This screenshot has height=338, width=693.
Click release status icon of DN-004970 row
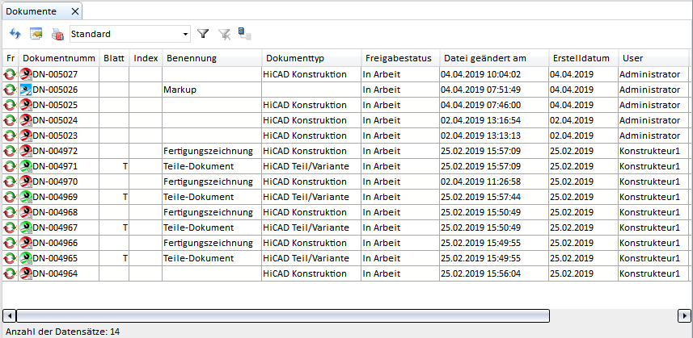pyautogui.click(x=10, y=182)
